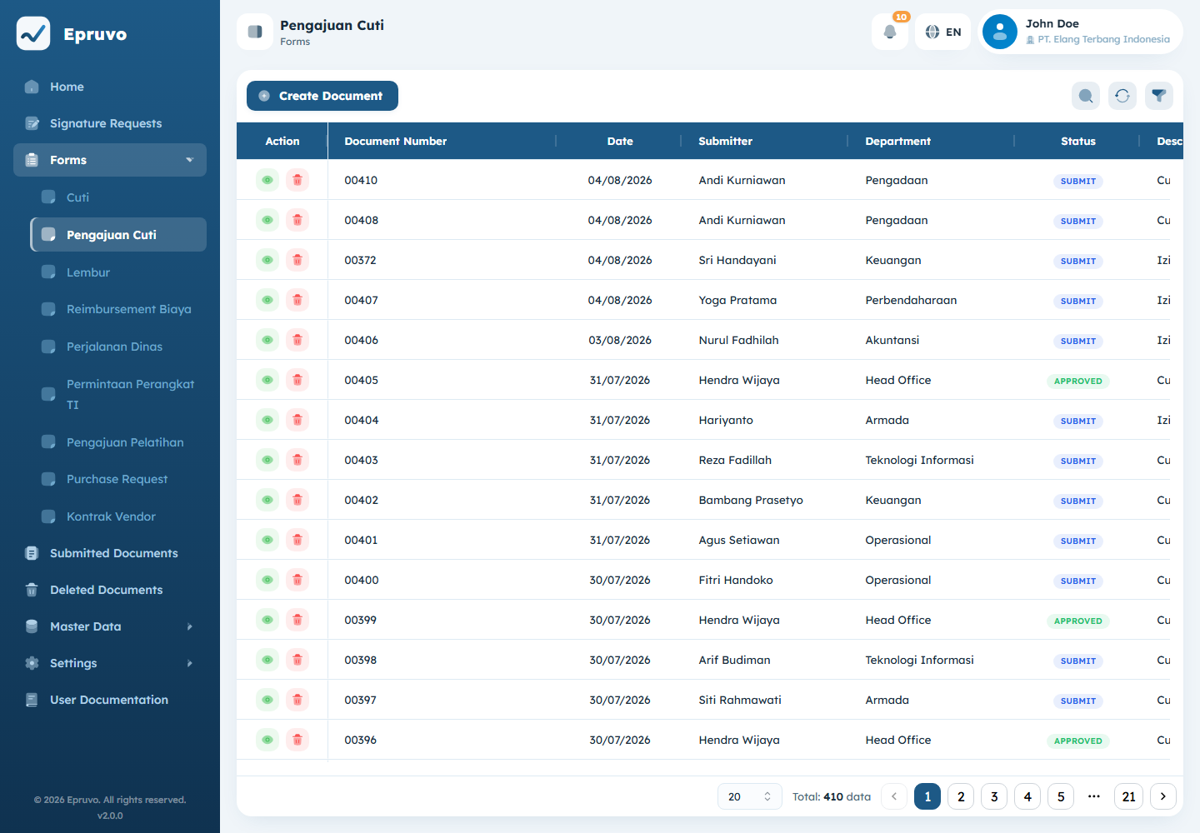Image resolution: width=1200 pixels, height=833 pixels.
Task: View document 00408 with eye icon
Action: [267, 220]
